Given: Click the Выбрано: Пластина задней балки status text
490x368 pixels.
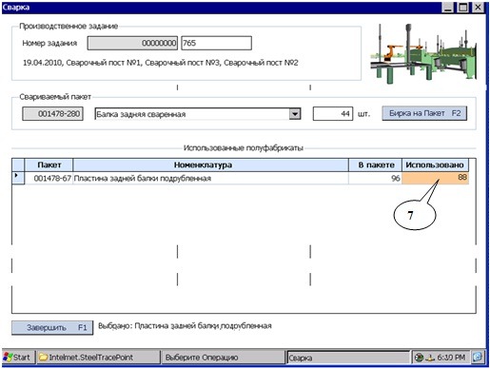Looking at the screenshot, I should pyautogui.click(x=185, y=326).
